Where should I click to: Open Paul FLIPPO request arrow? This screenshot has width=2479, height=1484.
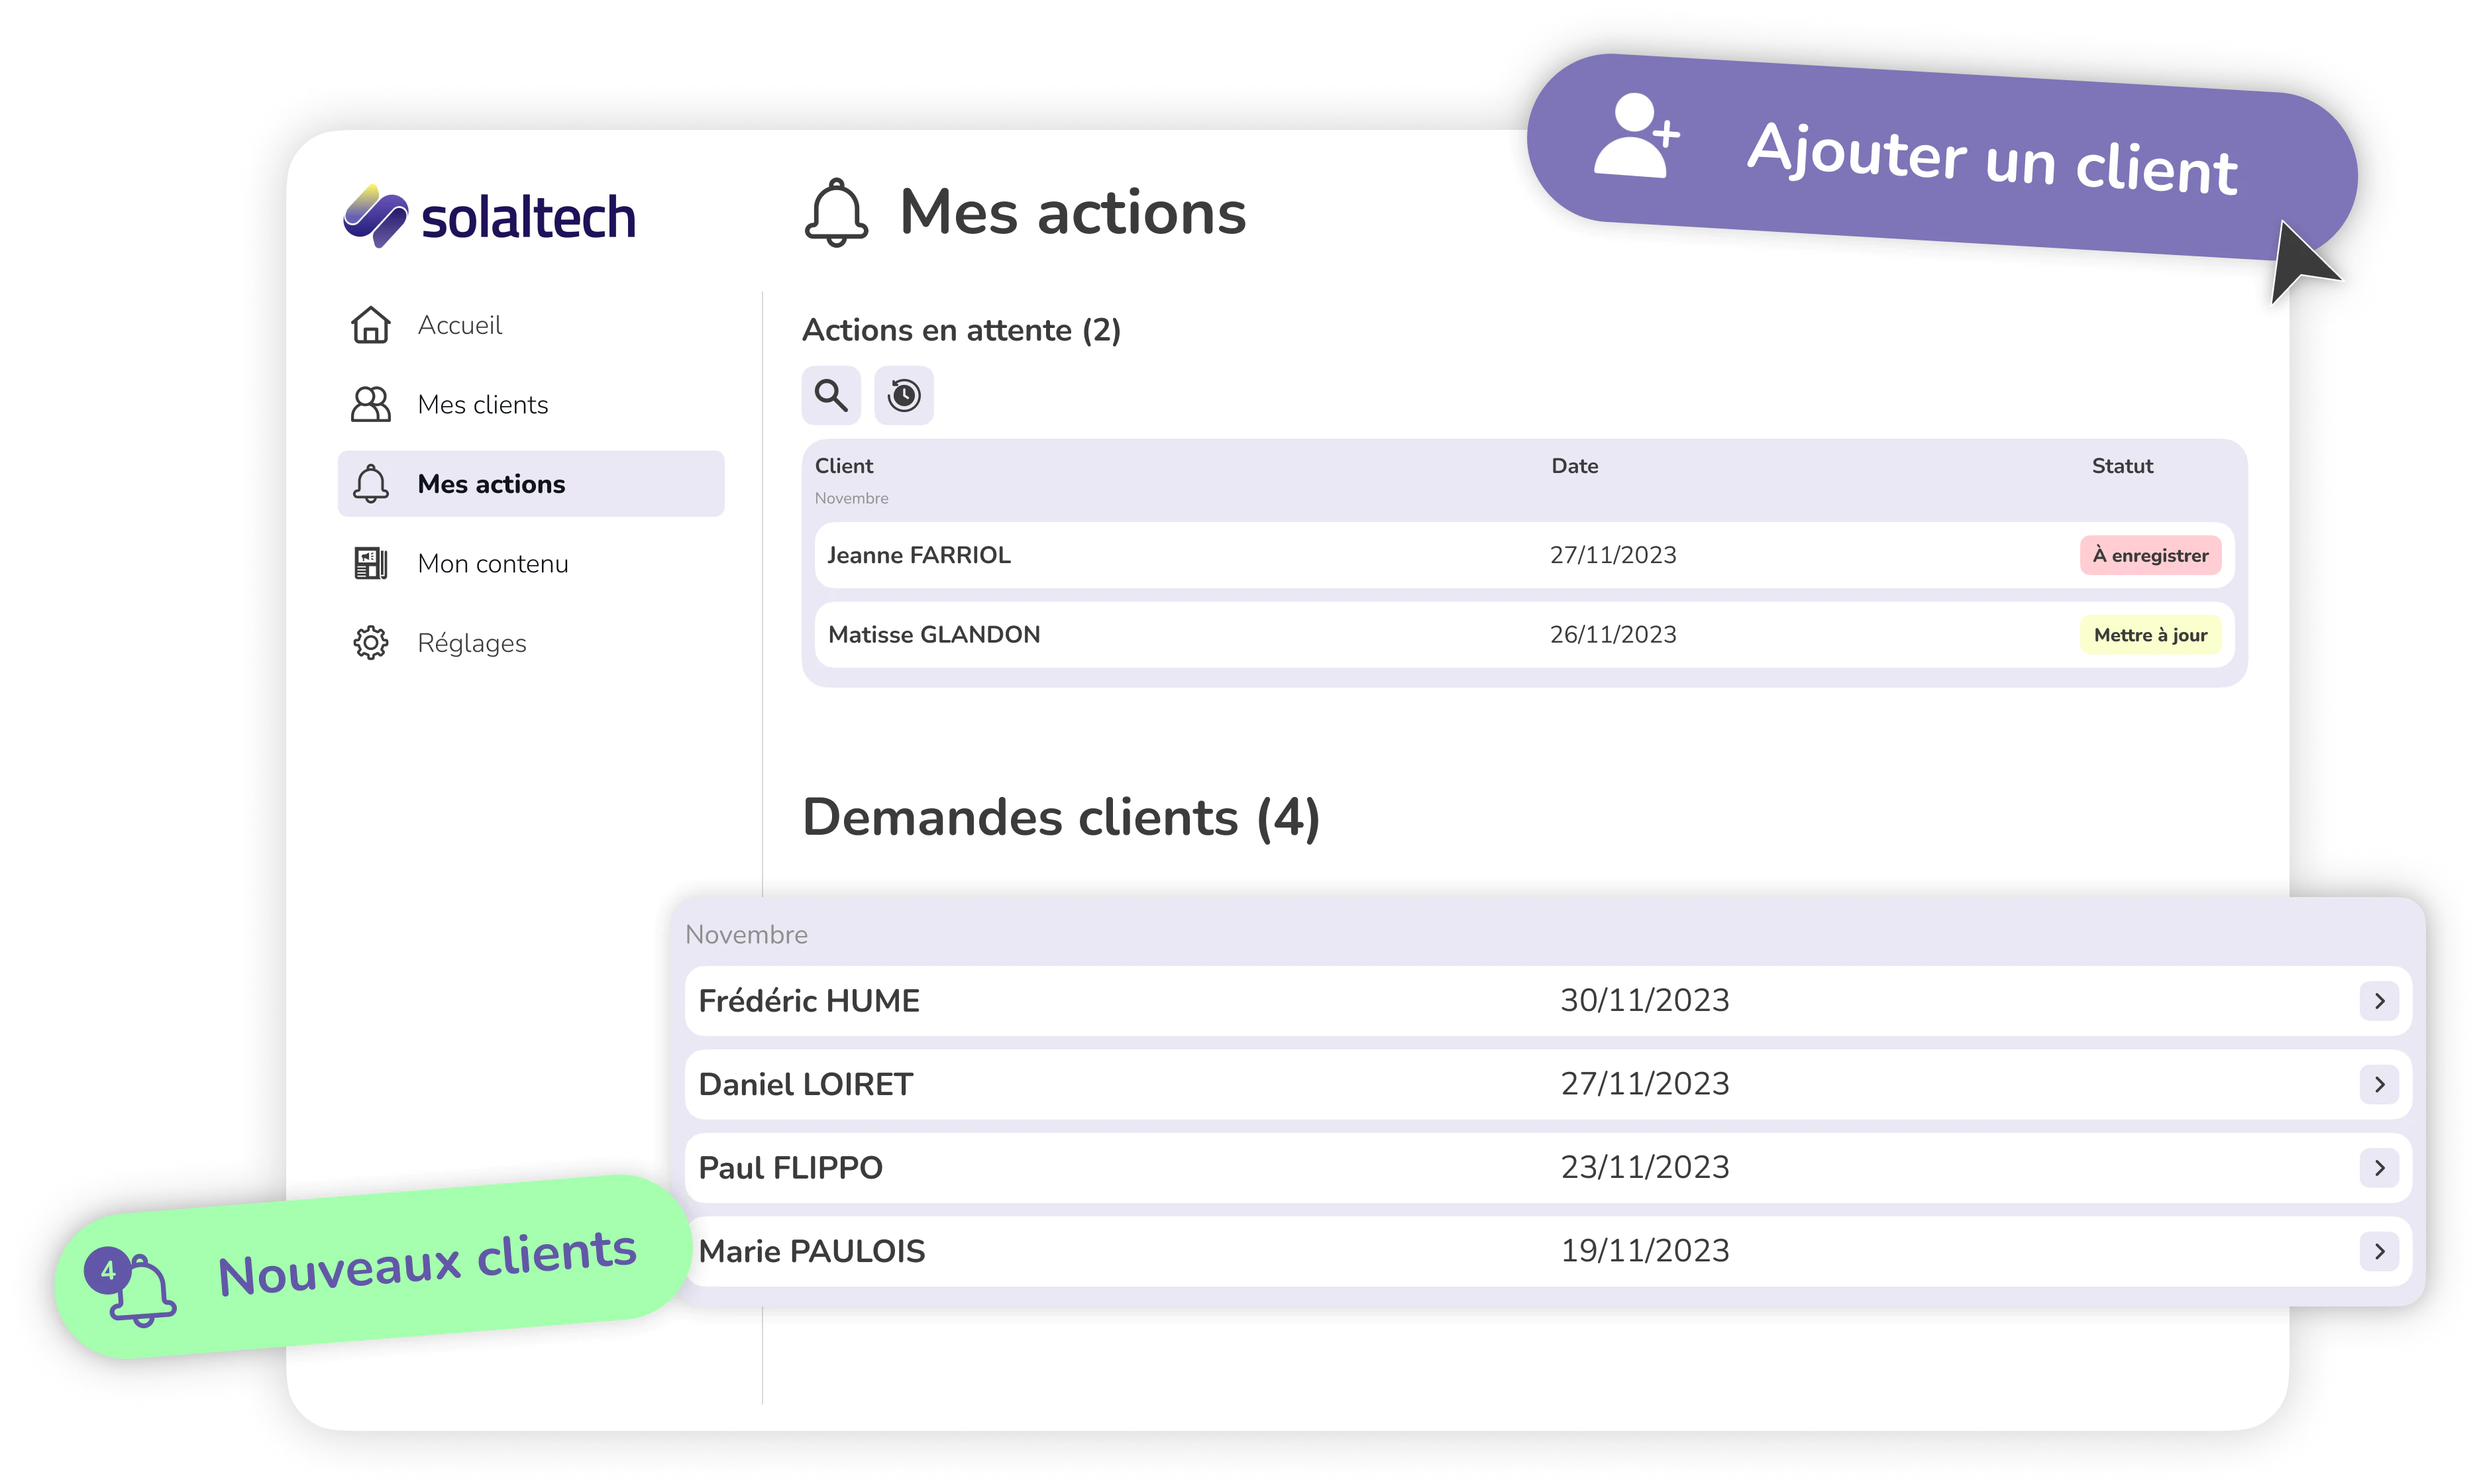pyautogui.click(x=2379, y=1168)
